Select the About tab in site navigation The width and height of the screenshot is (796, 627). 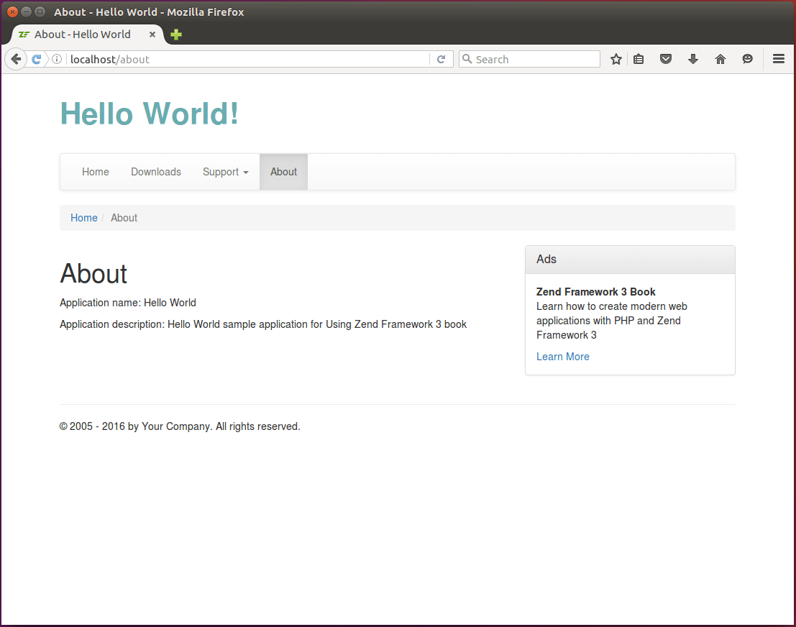(x=283, y=172)
